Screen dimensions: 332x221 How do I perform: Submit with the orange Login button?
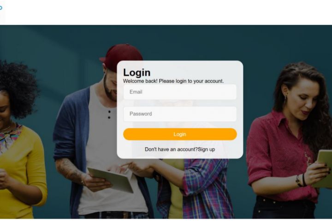(180, 134)
